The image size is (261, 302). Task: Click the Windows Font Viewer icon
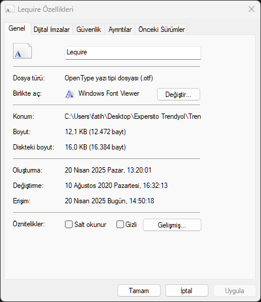[70, 94]
